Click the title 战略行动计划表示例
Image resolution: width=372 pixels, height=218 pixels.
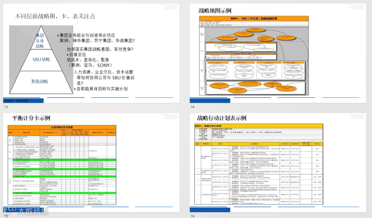coord(221,118)
